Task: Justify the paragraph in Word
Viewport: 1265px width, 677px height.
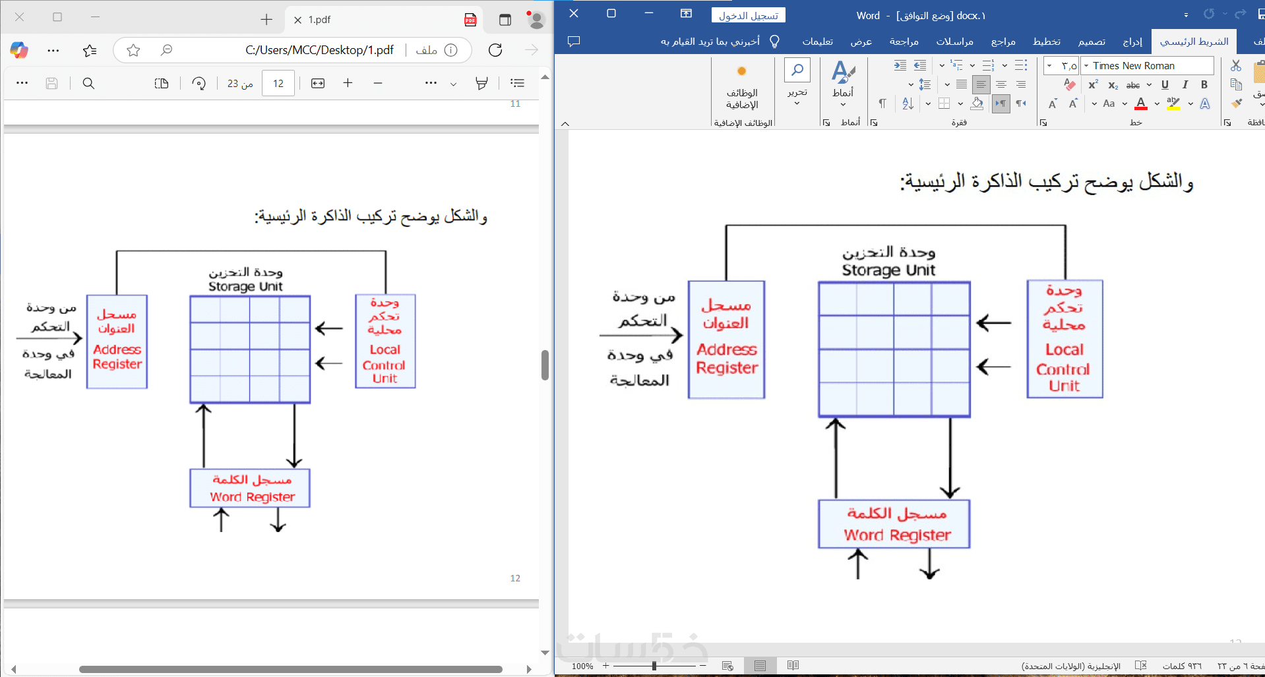Action: tap(962, 84)
